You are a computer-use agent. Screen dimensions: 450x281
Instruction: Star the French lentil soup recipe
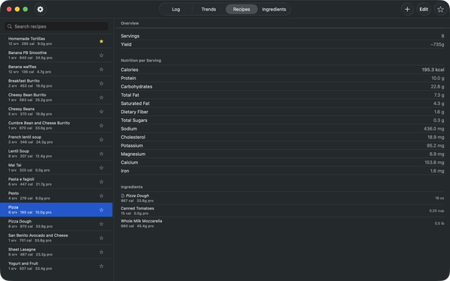click(x=101, y=139)
